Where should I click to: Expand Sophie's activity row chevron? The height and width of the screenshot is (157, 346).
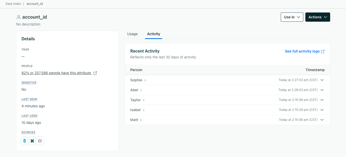322,80
